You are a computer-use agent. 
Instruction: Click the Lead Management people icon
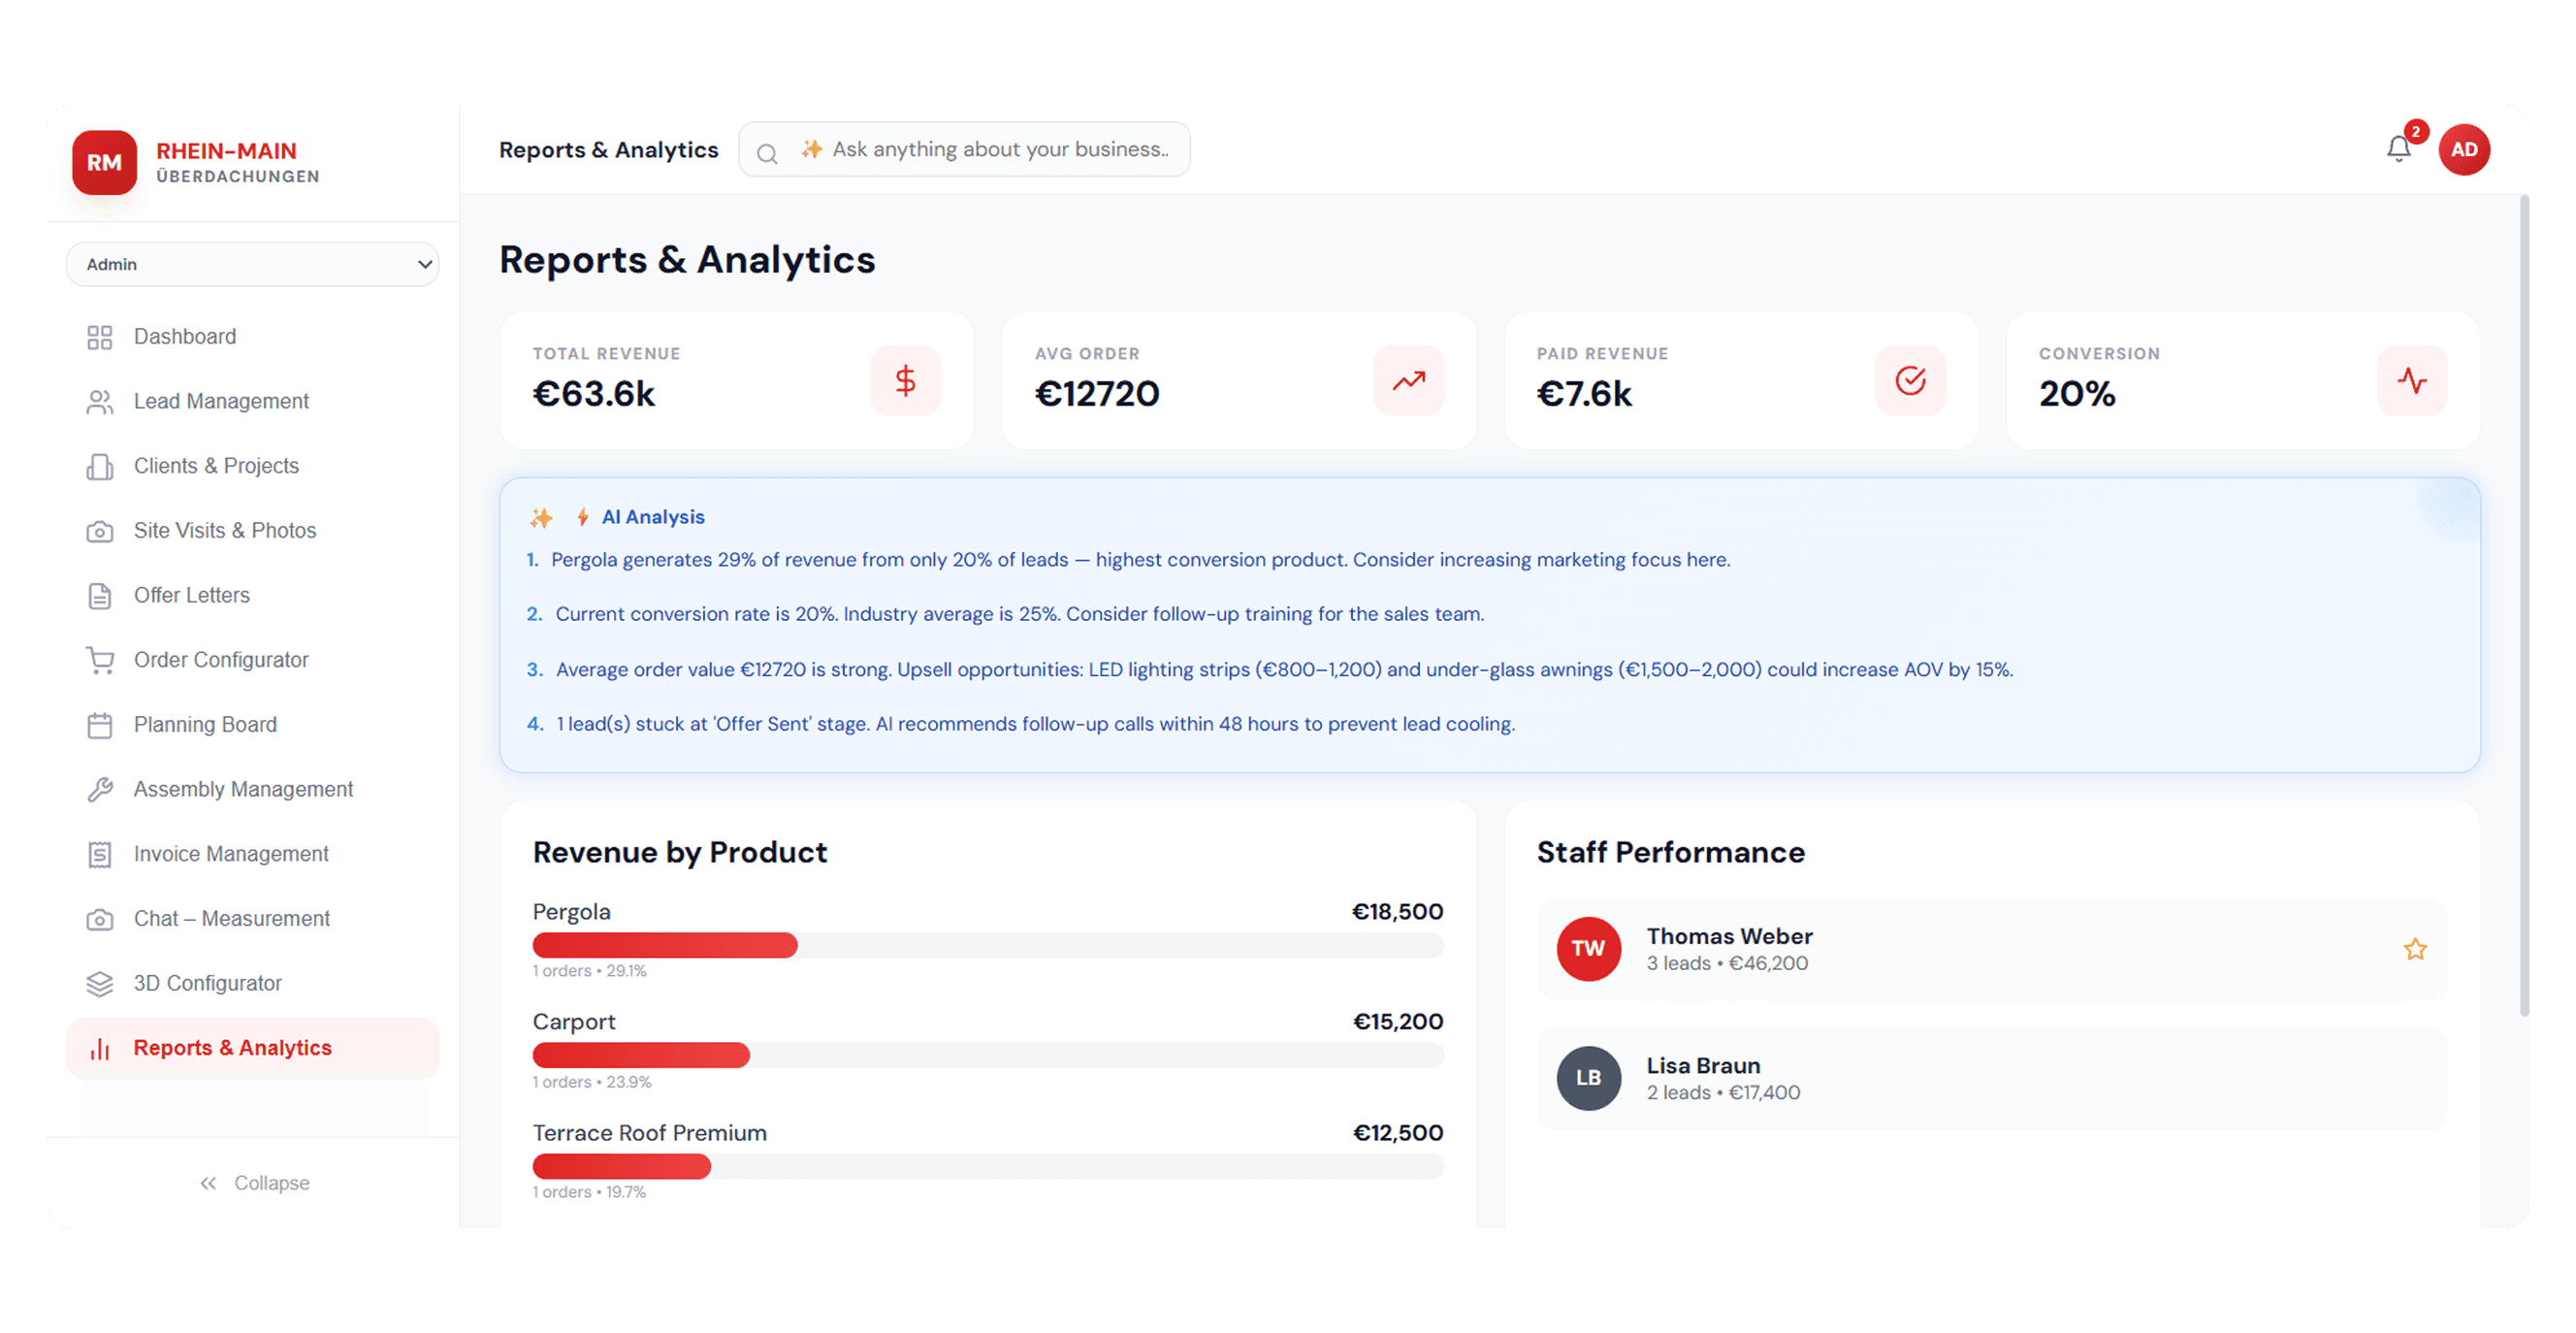coord(99,402)
